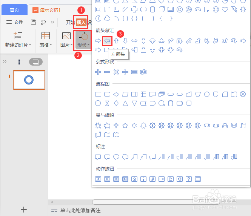Image resolution: width=251 pixels, height=216 pixels.
Task: Choose the not-equal sign formula shape
Action: 143,72
